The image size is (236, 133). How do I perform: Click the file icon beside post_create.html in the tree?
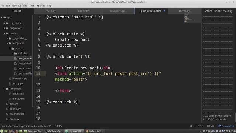tap(15, 58)
